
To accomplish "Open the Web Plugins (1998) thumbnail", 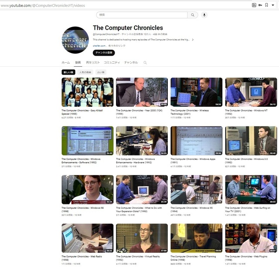I will coord(251,238).
